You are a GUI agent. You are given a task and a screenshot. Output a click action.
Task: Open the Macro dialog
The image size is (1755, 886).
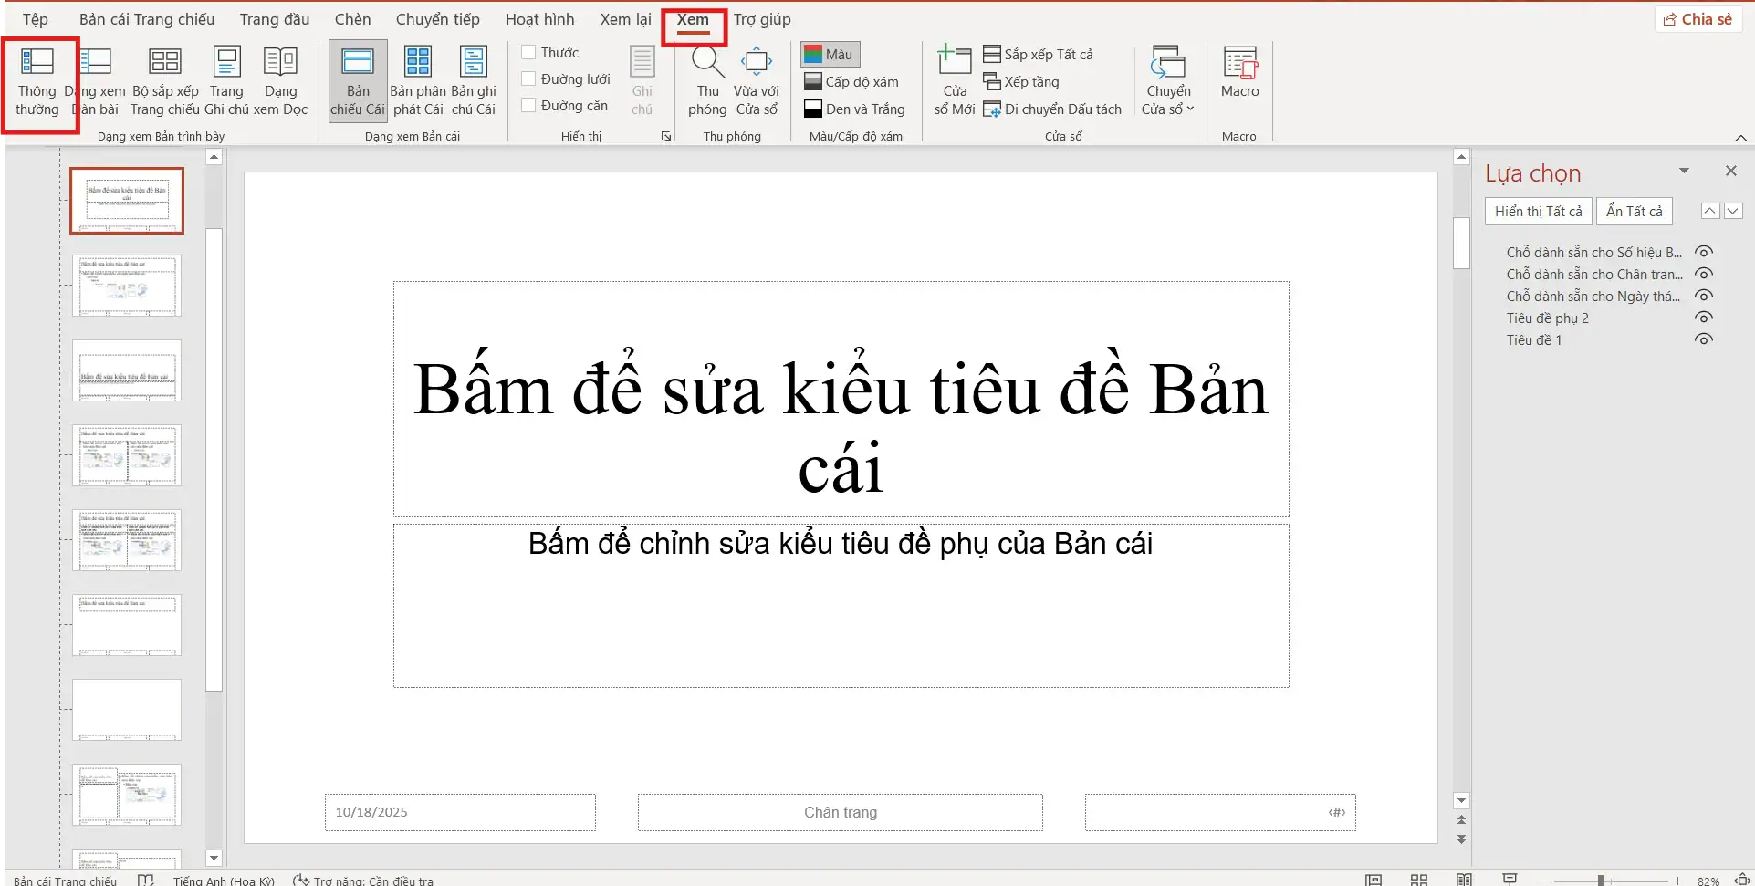[1239, 80]
